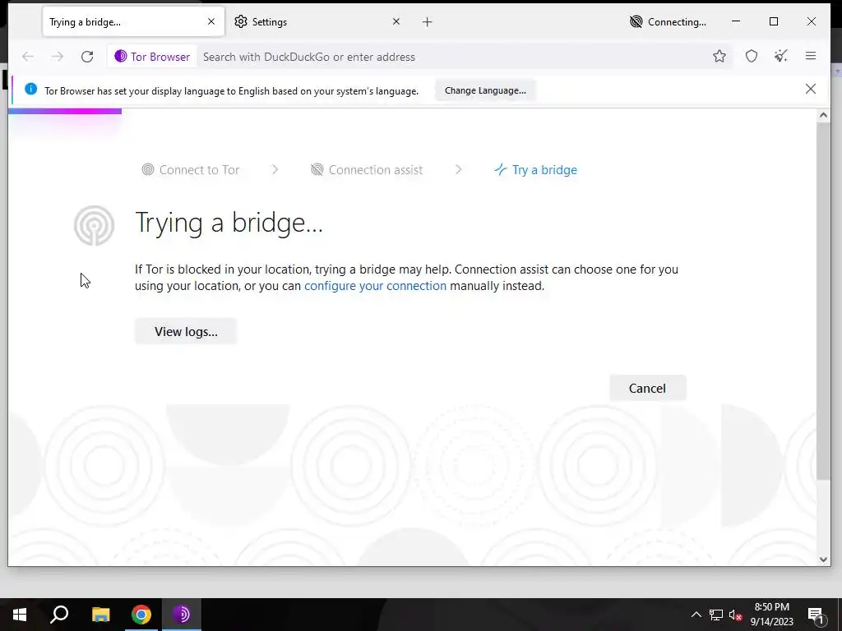Open the hamburger application menu

[811, 56]
